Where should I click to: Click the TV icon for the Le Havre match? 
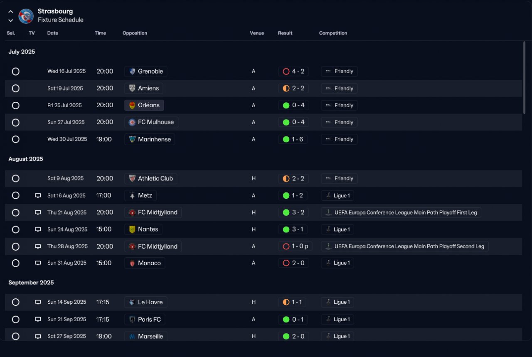[x=38, y=302]
